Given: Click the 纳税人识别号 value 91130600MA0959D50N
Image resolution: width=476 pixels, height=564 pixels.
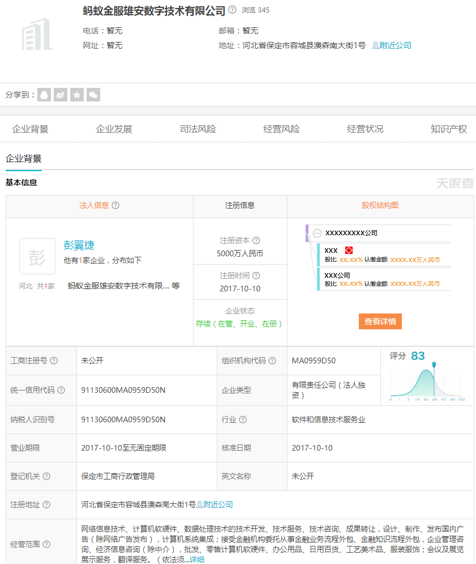Looking at the screenshot, I should (123, 419).
